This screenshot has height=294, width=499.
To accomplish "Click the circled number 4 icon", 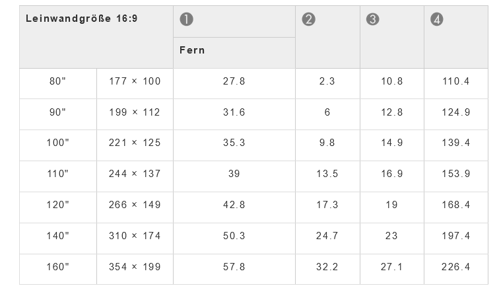I will [x=436, y=20].
